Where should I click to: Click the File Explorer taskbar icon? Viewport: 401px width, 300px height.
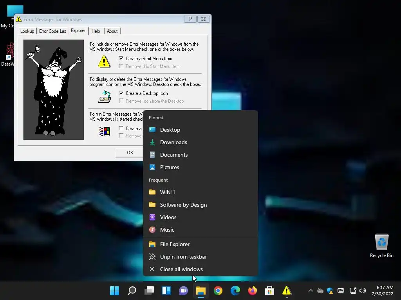201,291
